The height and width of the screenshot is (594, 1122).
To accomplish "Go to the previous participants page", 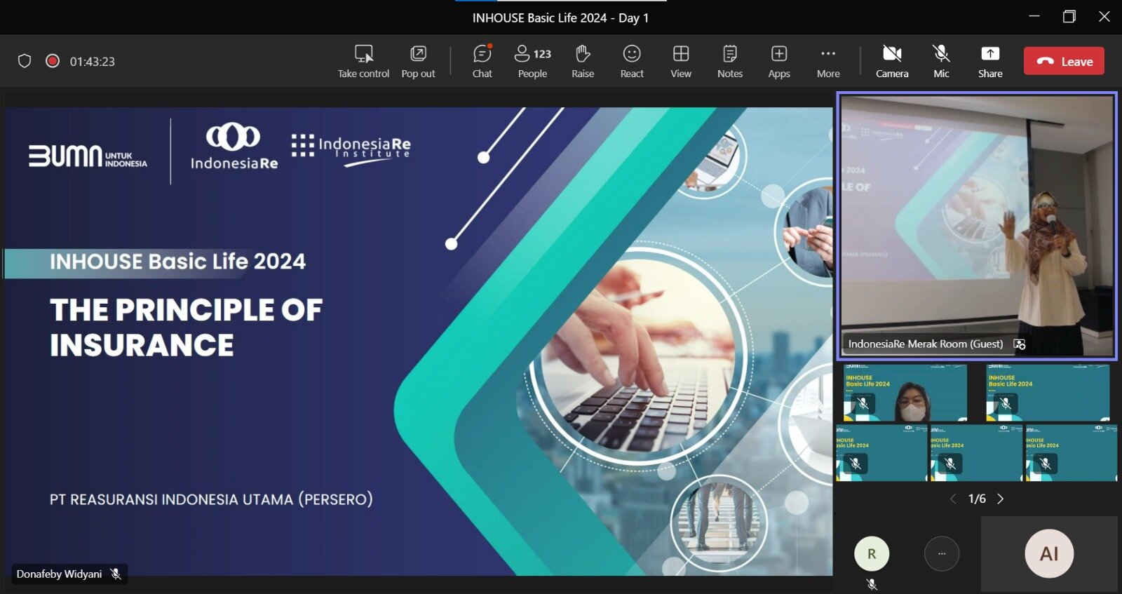I will pos(953,499).
